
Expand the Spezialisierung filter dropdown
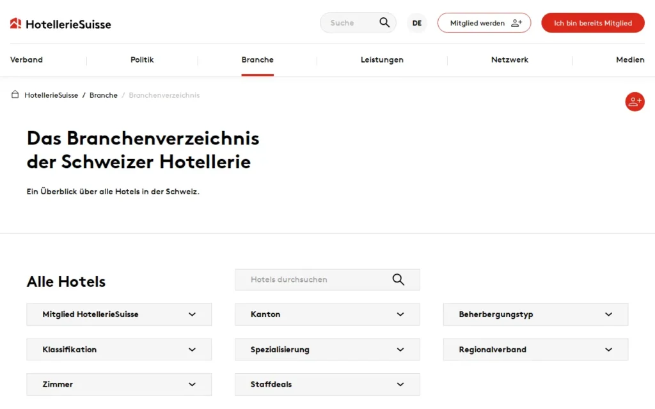[327, 350]
